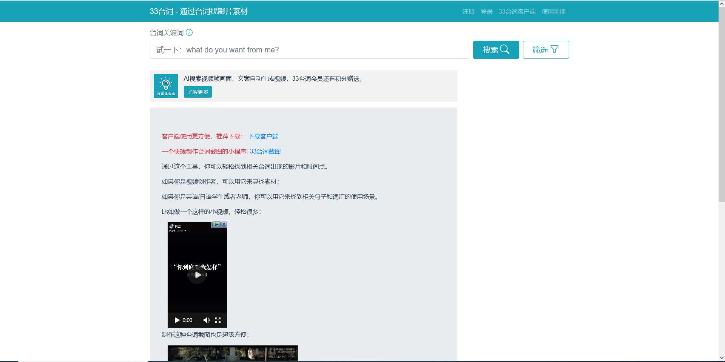Click the 搜索 search button
This screenshot has height=362, width=725.
point(496,50)
